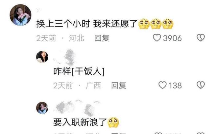
Task: Dislike the 咋样[干饭人] reply
Action: [x=201, y=85]
